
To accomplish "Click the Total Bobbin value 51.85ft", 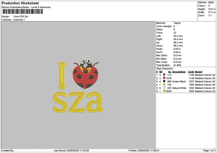I will click(177, 65).
